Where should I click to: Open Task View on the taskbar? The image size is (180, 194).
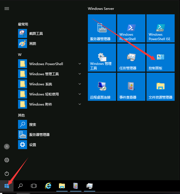point(34,186)
